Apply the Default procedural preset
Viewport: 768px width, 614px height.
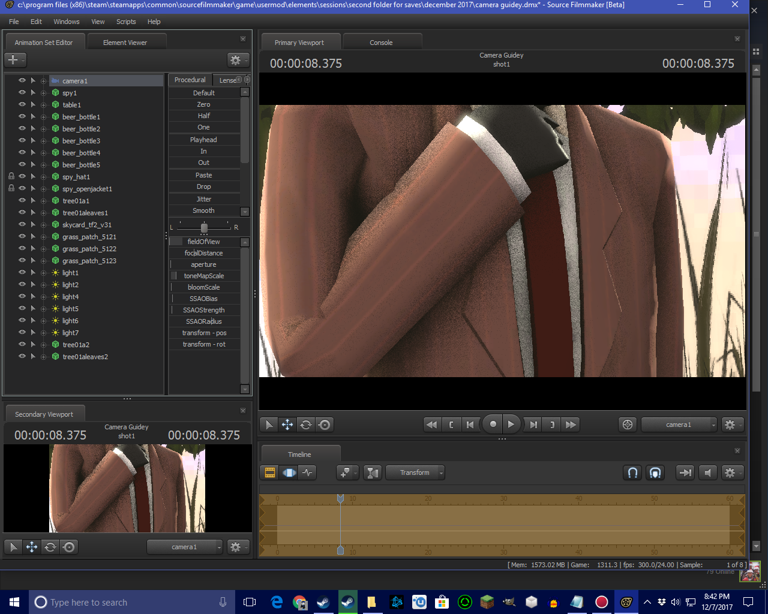204,93
